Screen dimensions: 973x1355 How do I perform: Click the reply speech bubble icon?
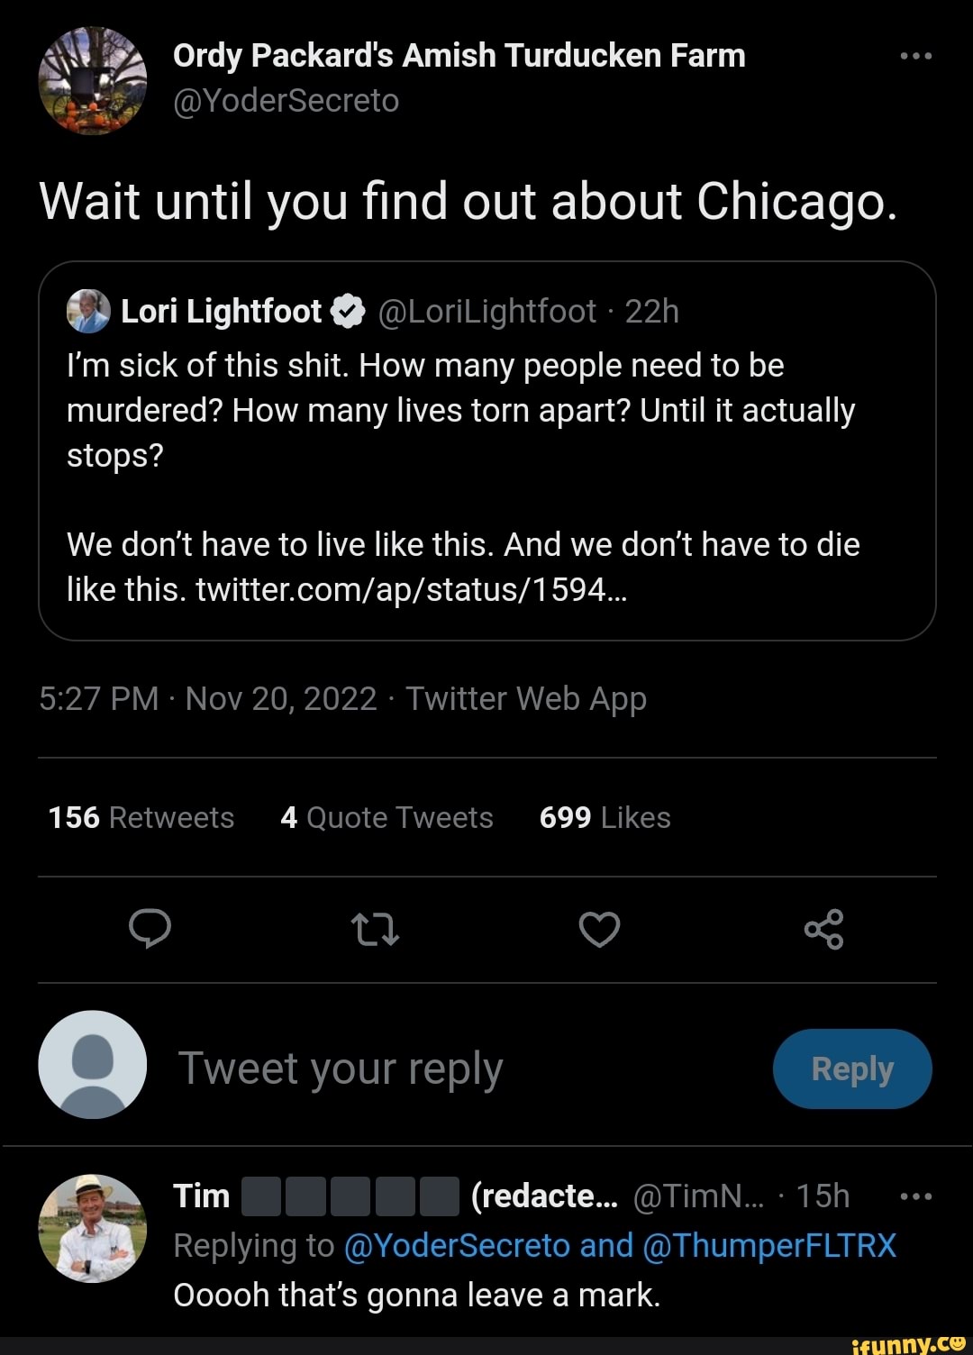[x=150, y=929]
